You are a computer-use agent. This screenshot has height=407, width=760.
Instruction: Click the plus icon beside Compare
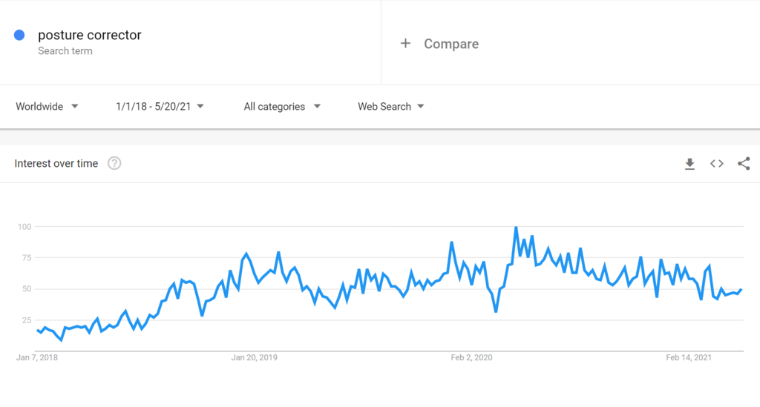[x=405, y=44]
